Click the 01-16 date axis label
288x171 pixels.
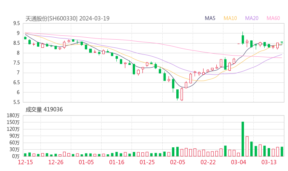[117, 162]
